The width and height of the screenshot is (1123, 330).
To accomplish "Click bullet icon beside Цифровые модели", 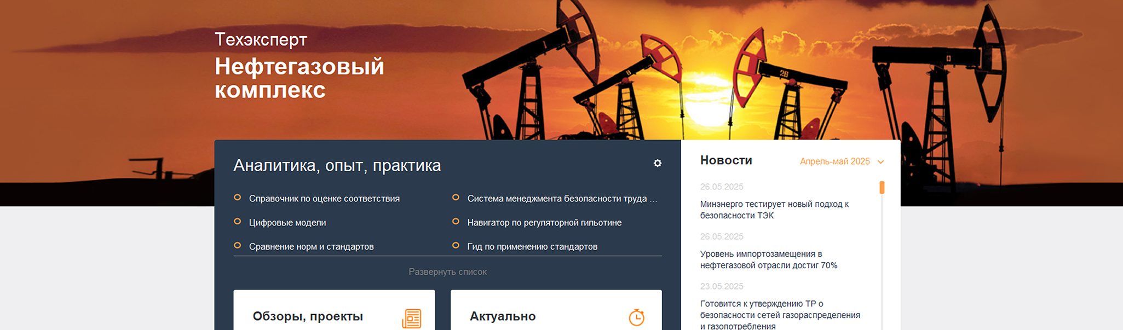I will (237, 222).
